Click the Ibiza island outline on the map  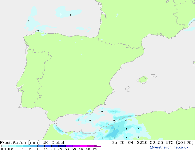click(x=127, y=88)
